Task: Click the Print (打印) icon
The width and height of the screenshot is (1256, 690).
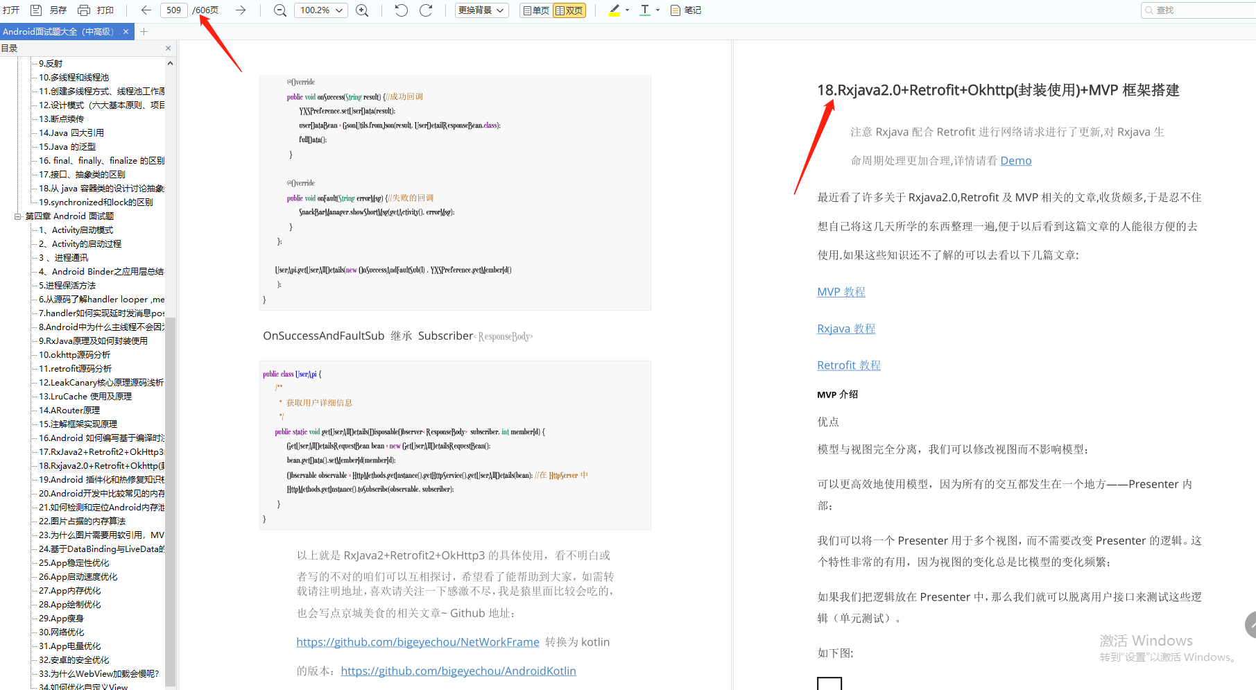Action: coord(84,10)
